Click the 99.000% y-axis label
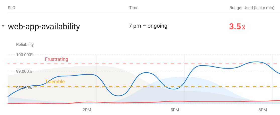This screenshot has width=280, height=115. [x=24, y=71]
